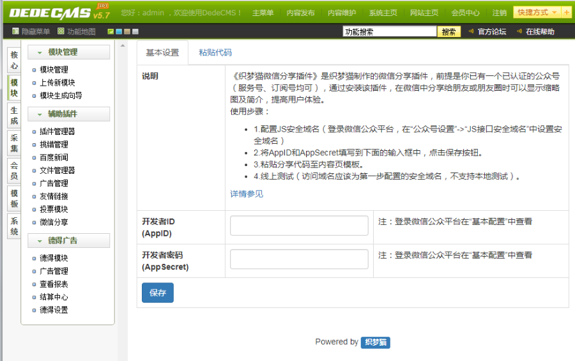Select the gray skin color swatch

(x=135, y=31)
